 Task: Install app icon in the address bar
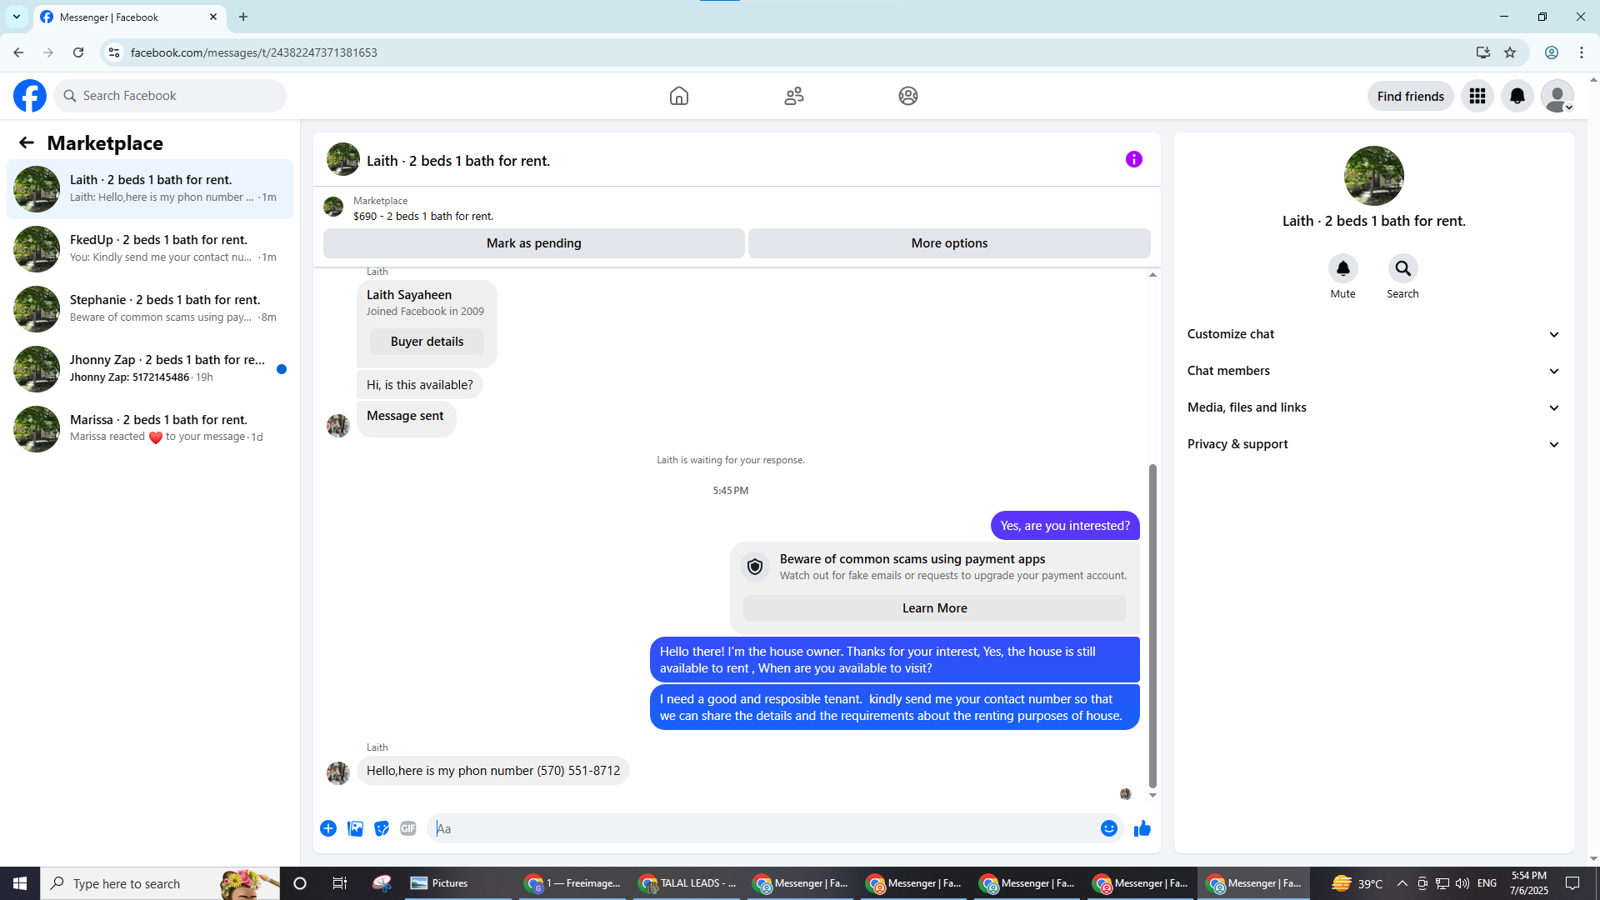click(1483, 52)
